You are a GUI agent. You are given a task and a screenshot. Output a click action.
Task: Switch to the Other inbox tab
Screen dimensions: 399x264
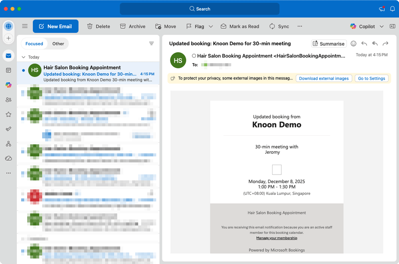click(58, 44)
